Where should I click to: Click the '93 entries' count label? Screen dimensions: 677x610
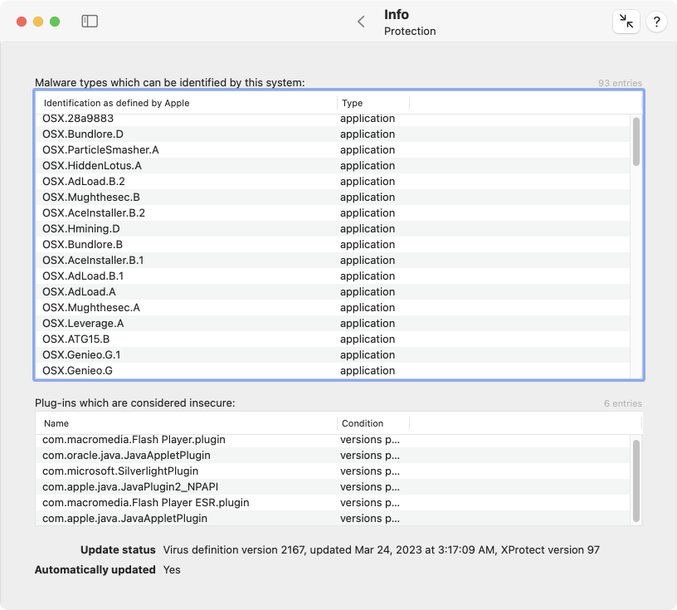(x=620, y=83)
